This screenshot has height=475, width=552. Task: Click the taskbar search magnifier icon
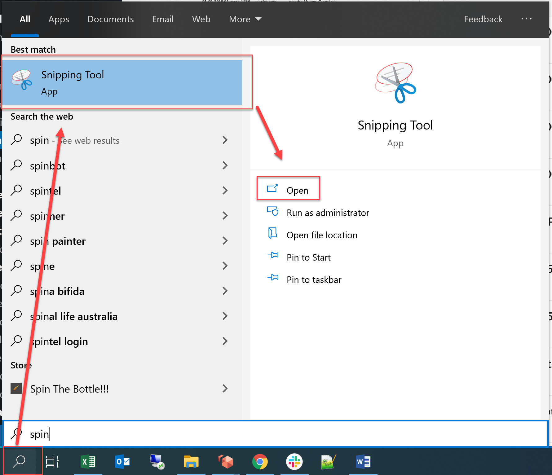tap(19, 461)
